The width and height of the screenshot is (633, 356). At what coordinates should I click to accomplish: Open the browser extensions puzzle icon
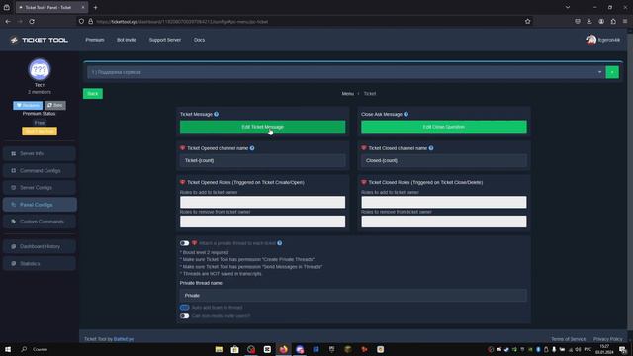tap(613, 22)
